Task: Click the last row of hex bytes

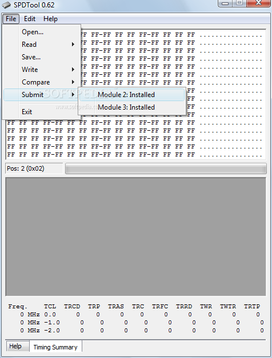Action: click(101, 155)
